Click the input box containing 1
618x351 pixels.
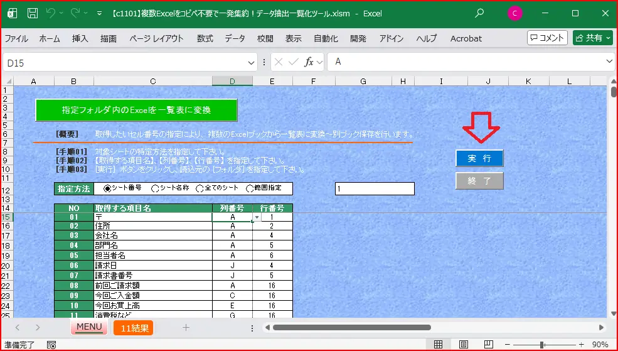click(x=375, y=188)
